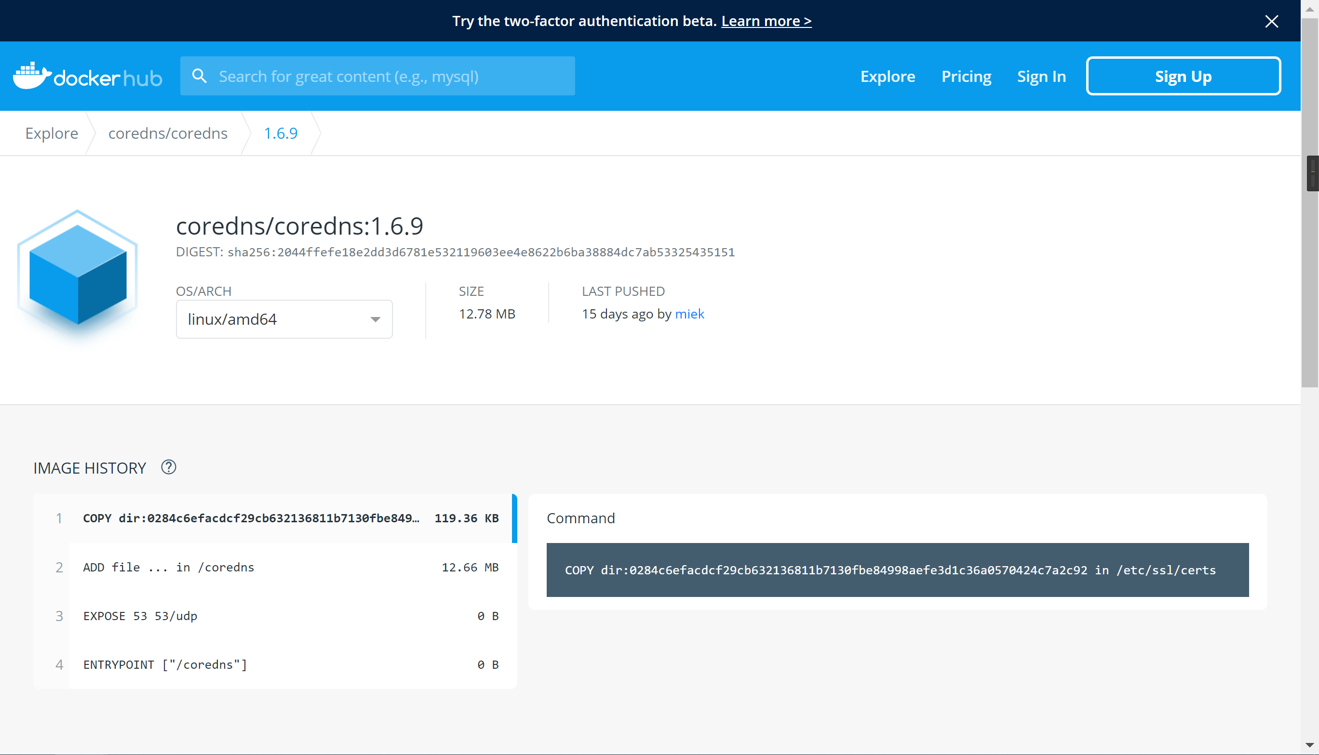Click the coredns/coredns breadcrumb
1319x755 pixels.
168,133
